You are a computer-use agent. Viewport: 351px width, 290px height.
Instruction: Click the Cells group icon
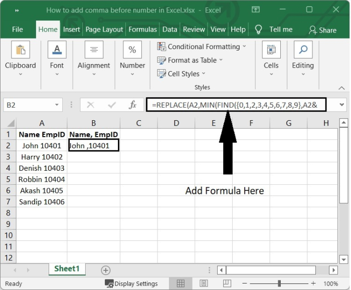pos(271,51)
